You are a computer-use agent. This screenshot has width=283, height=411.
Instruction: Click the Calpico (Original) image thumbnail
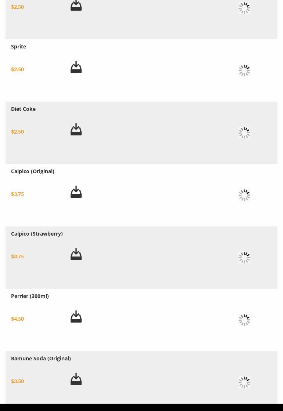pyautogui.click(x=244, y=195)
